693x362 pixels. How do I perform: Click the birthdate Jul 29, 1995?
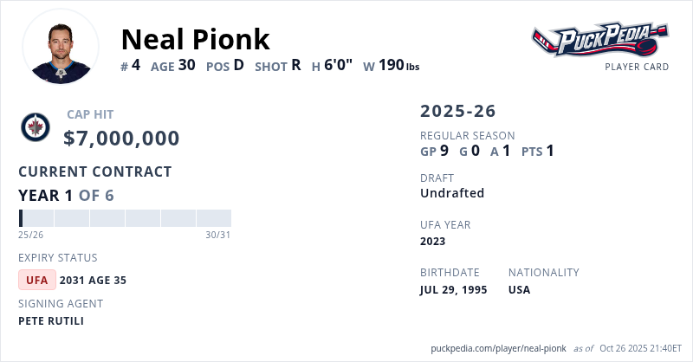[453, 289]
